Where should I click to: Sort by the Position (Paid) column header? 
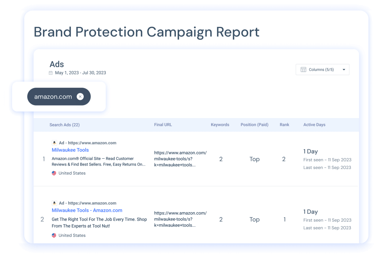(254, 125)
